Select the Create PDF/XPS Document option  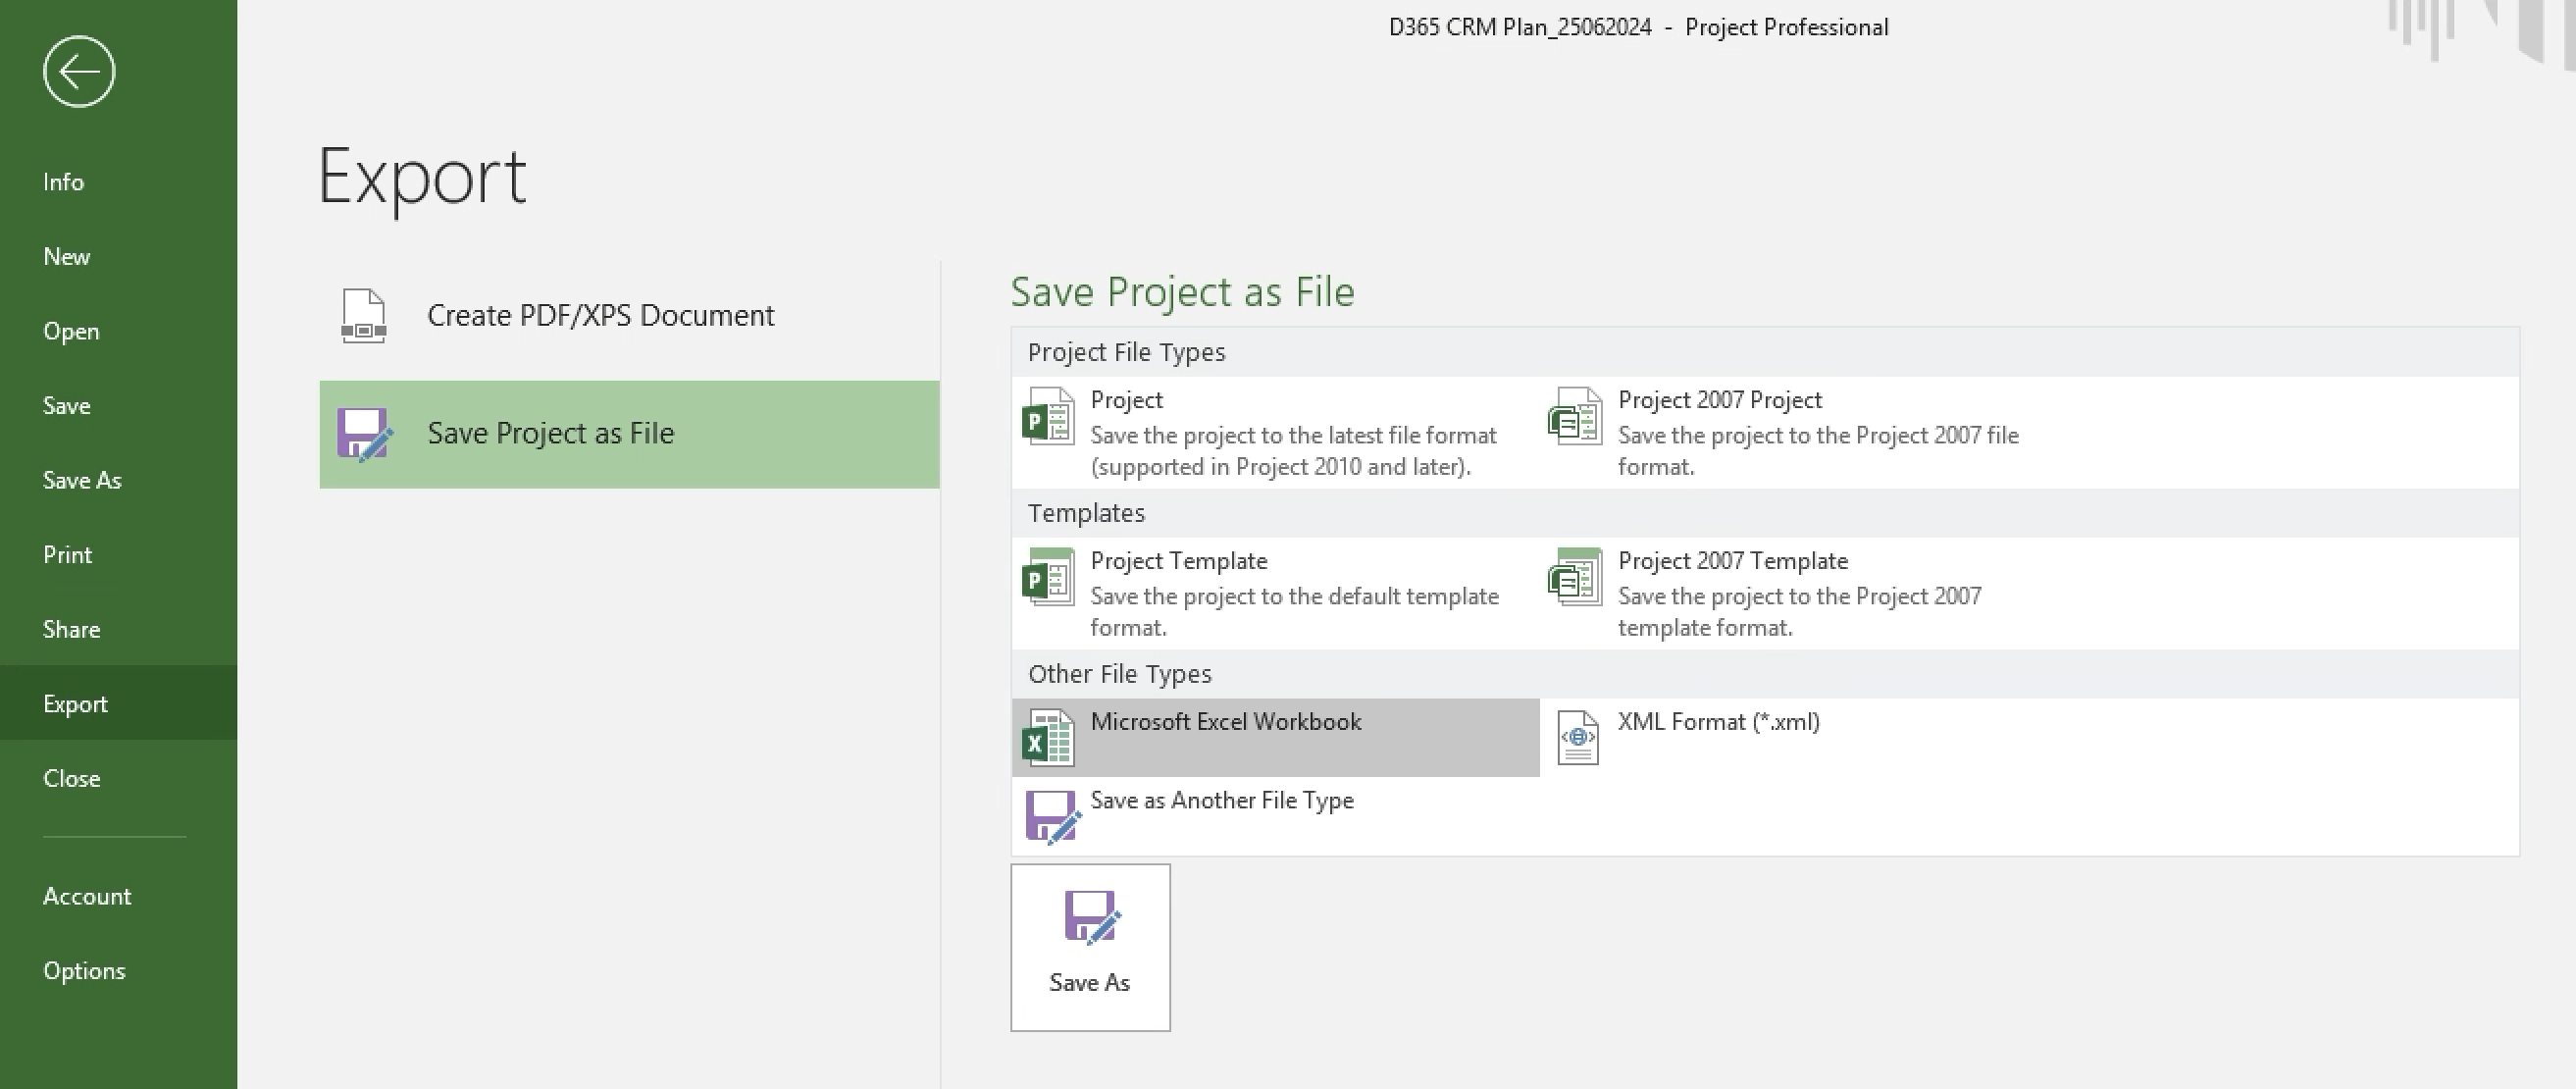600,316
